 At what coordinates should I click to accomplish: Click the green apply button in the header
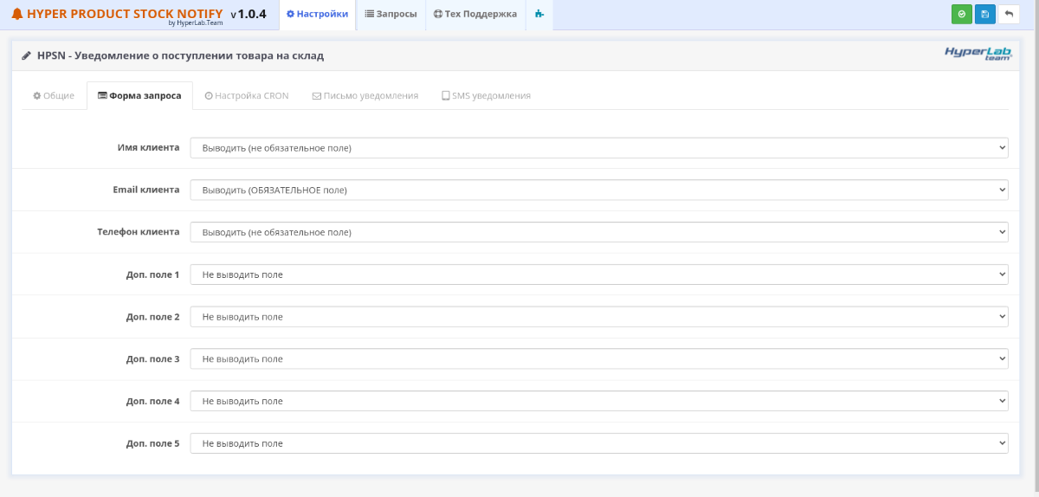tap(961, 14)
